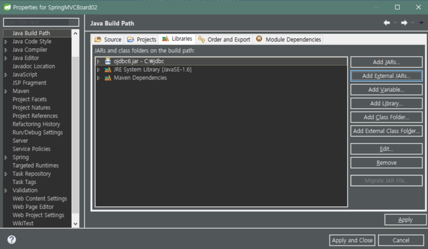Expand the Maven Dependencies node
The width and height of the screenshot is (428, 249).
[x=98, y=78]
